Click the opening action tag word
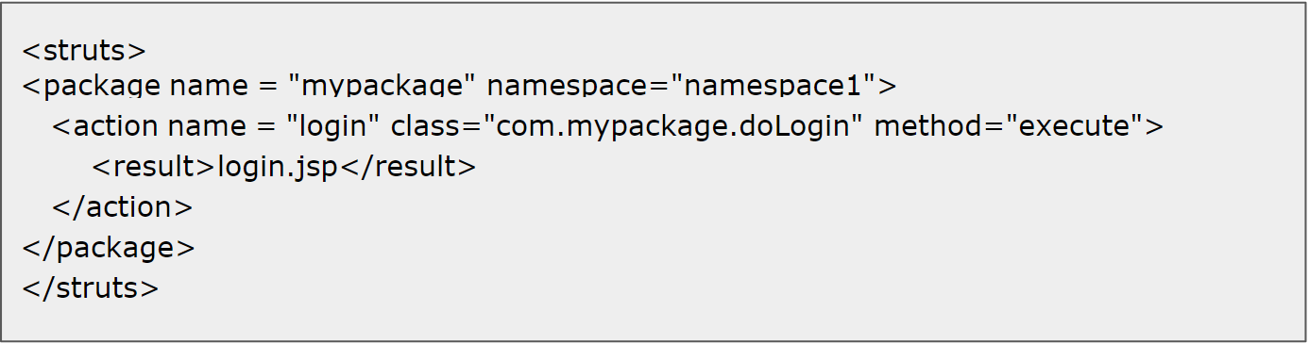This screenshot has width=1309, height=344. tap(116, 126)
